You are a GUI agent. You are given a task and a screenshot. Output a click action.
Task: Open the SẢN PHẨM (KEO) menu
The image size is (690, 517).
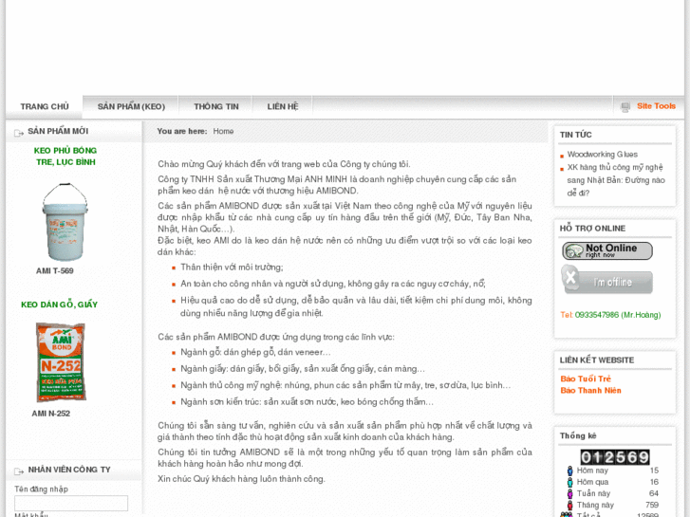click(x=131, y=106)
